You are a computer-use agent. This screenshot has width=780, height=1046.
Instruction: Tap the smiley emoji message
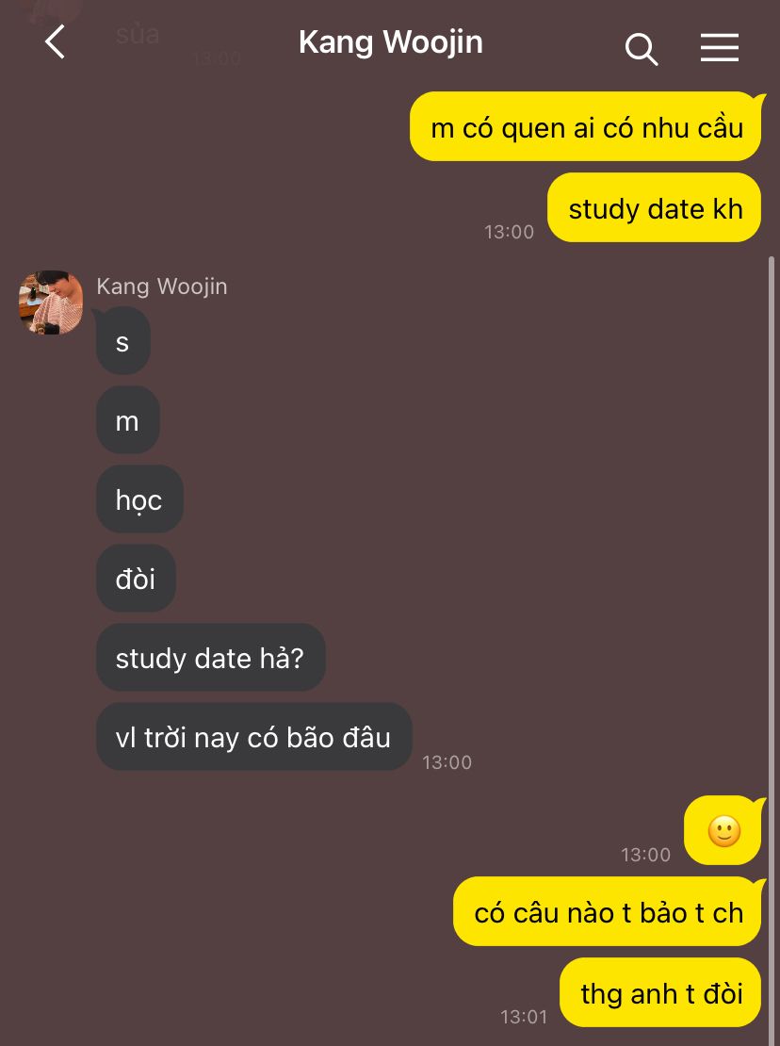tap(723, 830)
